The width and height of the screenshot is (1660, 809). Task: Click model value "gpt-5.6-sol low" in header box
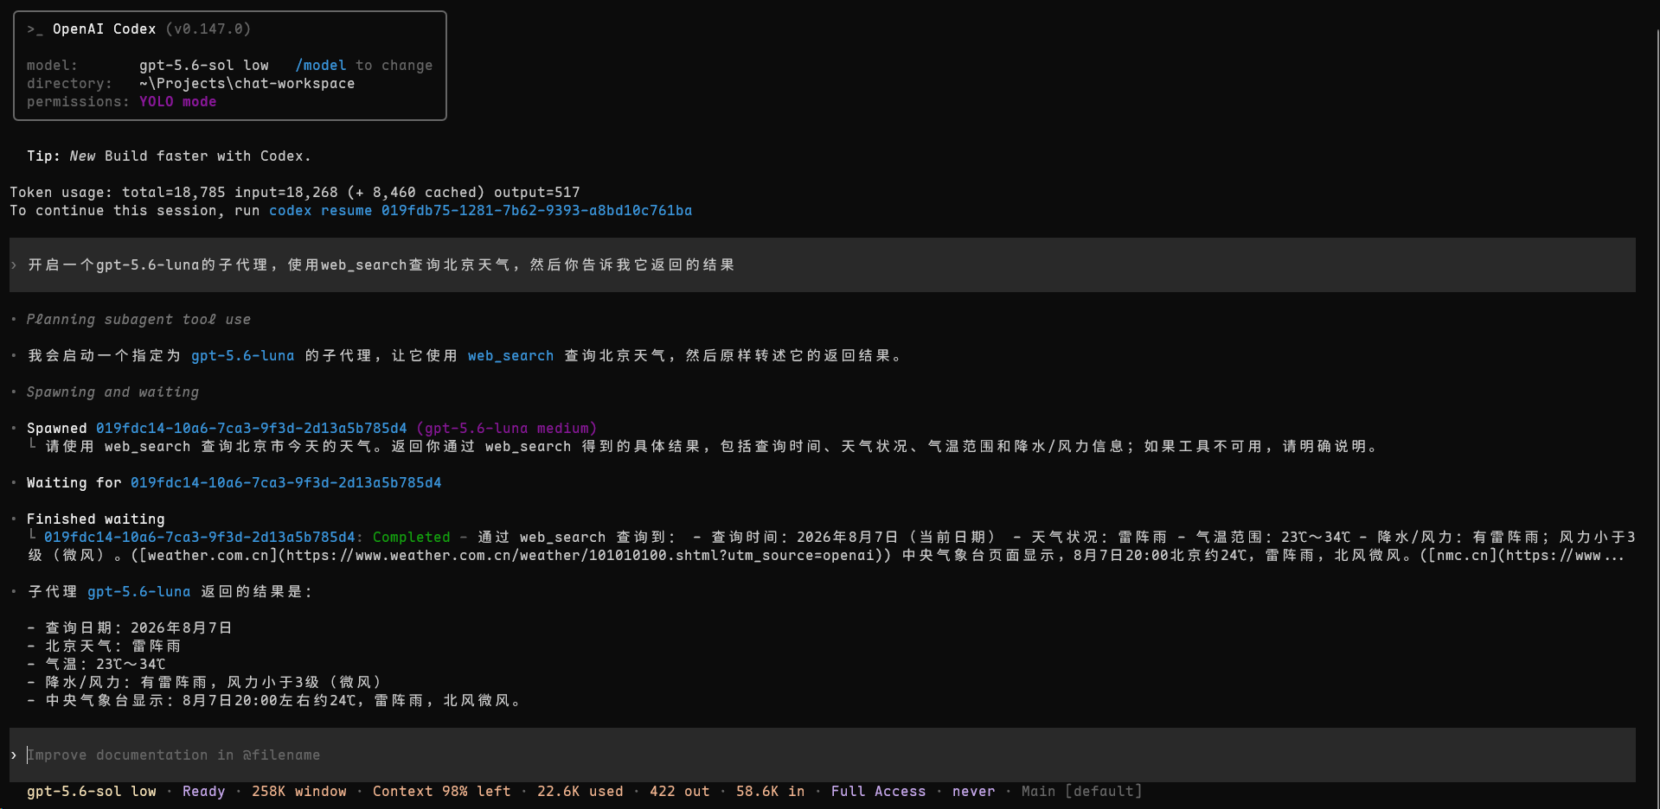204,66
